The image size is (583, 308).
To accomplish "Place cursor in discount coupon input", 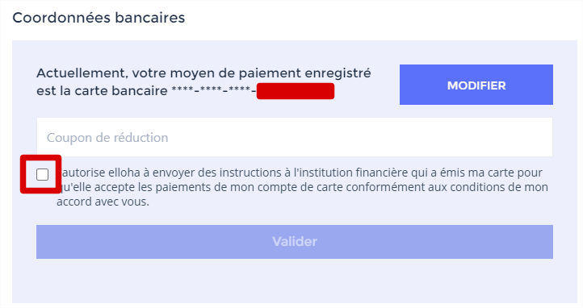I will [x=295, y=137].
